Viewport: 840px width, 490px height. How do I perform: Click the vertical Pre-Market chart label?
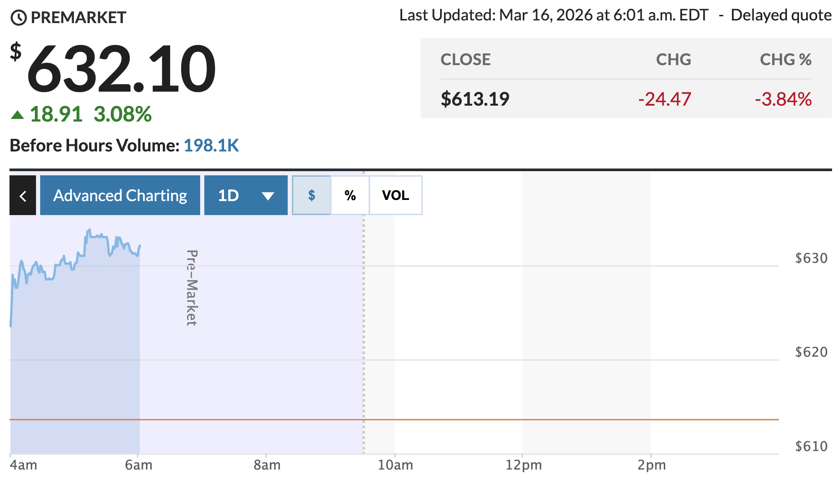coord(192,288)
